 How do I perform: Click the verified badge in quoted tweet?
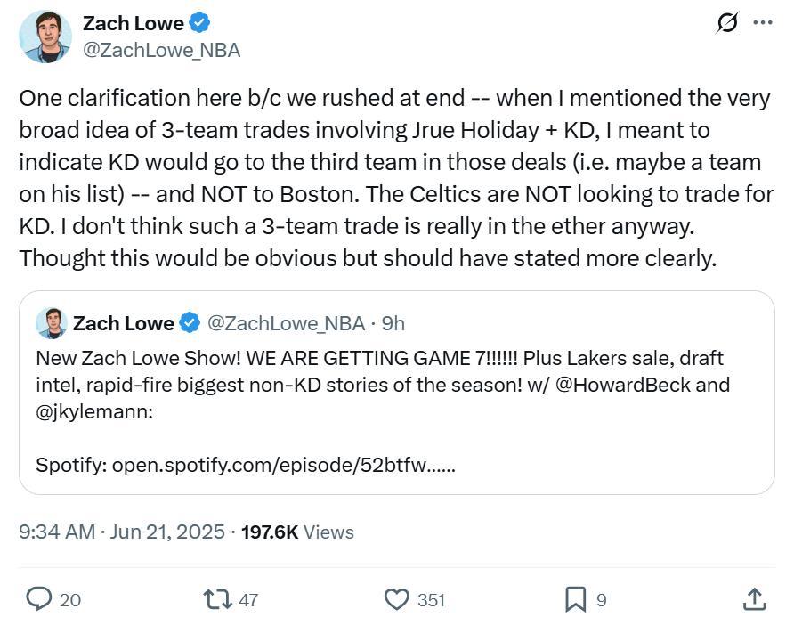(x=190, y=322)
